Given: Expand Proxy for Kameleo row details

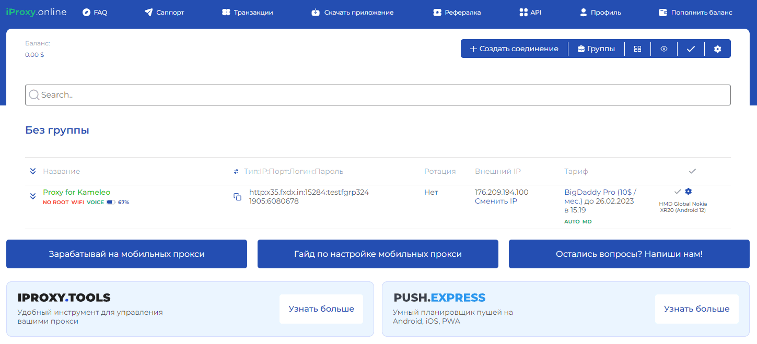Looking at the screenshot, I should click(33, 196).
